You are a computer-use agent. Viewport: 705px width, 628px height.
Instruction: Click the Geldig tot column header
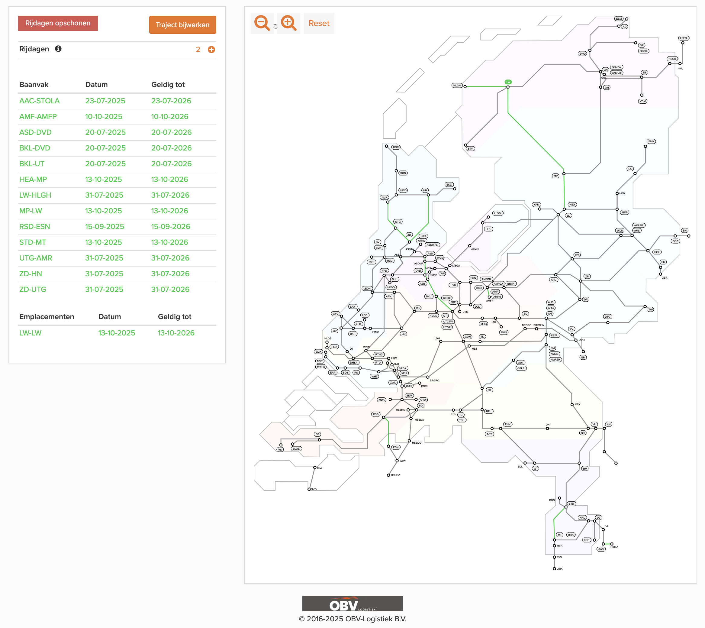coord(168,85)
